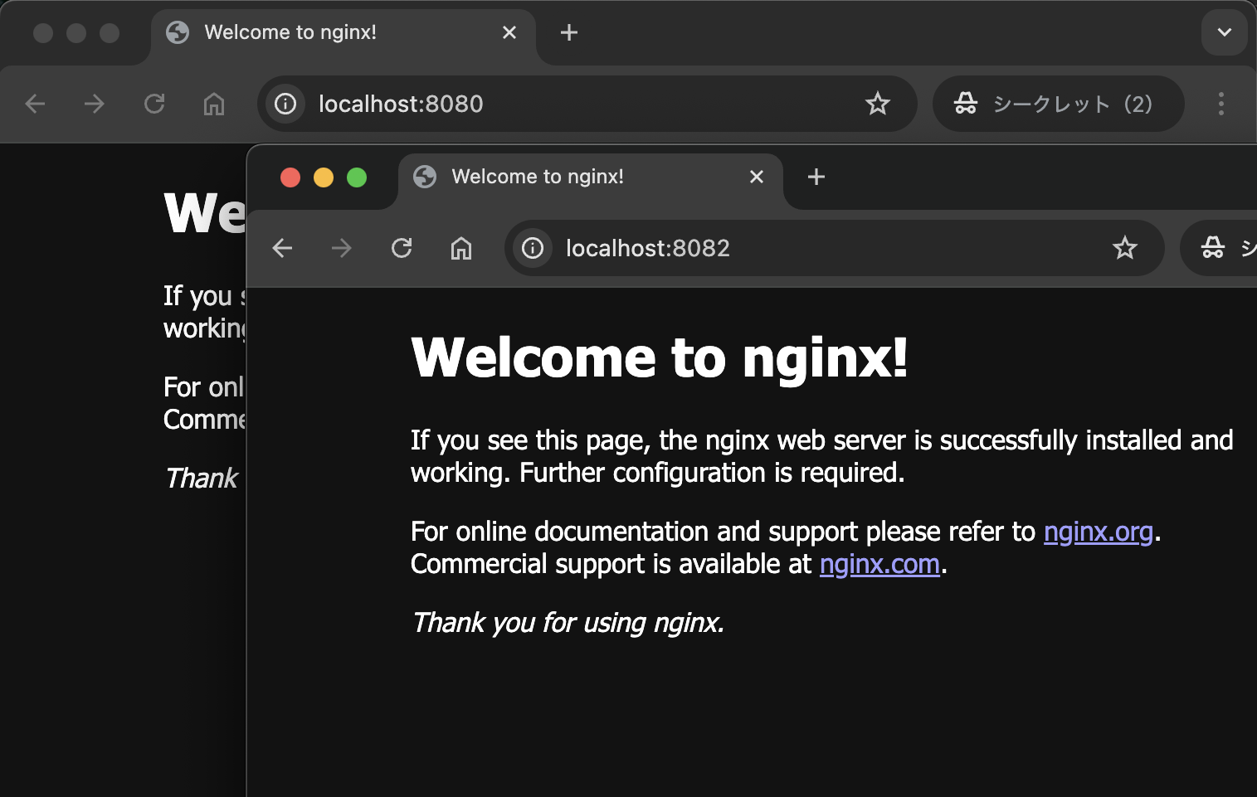The height and width of the screenshot is (797, 1257).
Task: Expand the tab search dropdown chevron
Action: [x=1224, y=32]
